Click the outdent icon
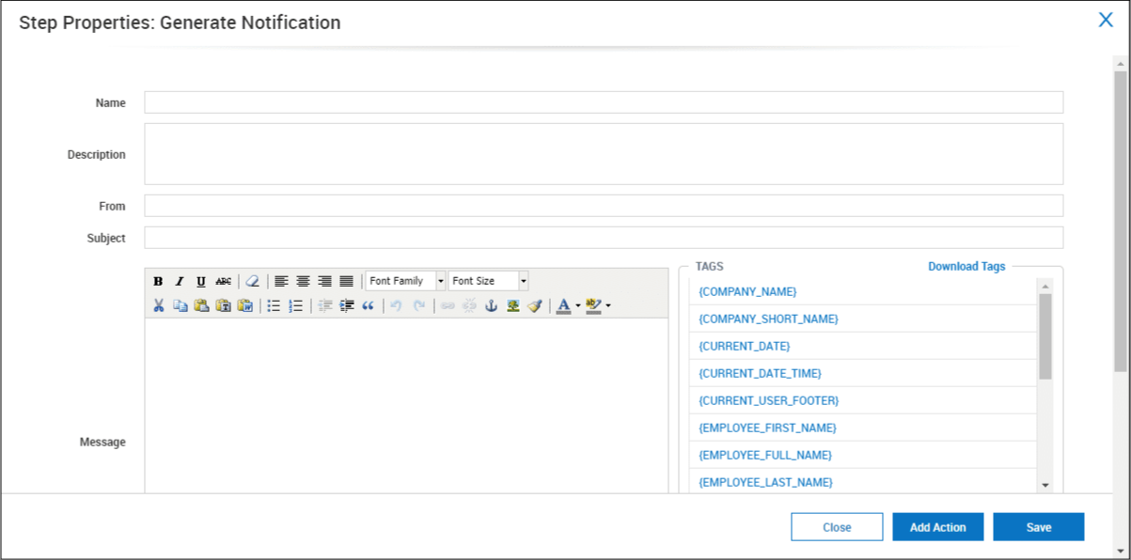Viewport: 1131px width, 560px height. pos(324,305)
